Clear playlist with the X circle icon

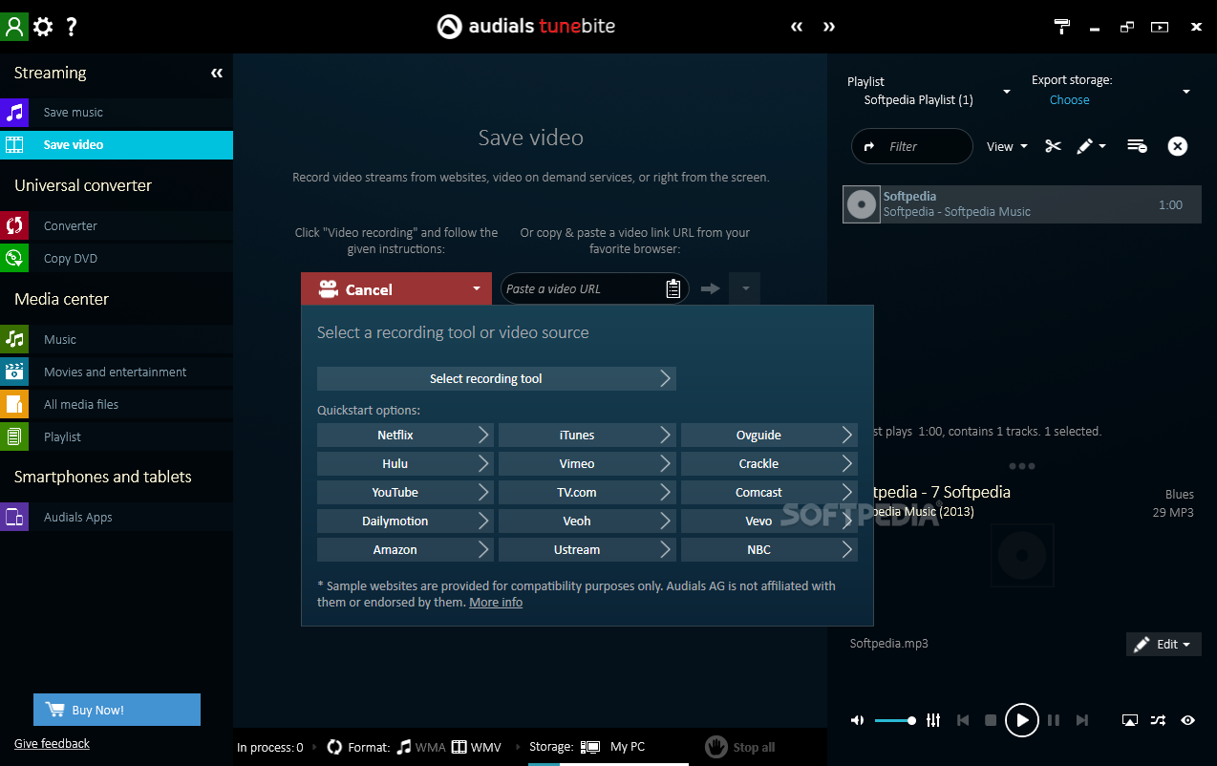pos(1178,146)
